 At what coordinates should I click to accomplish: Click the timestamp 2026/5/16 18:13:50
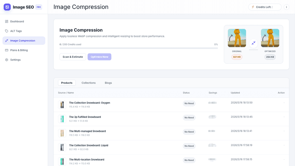[242, 103]
